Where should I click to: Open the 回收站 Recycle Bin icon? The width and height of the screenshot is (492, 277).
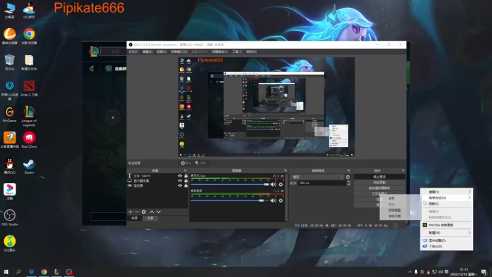pos(9,62)
